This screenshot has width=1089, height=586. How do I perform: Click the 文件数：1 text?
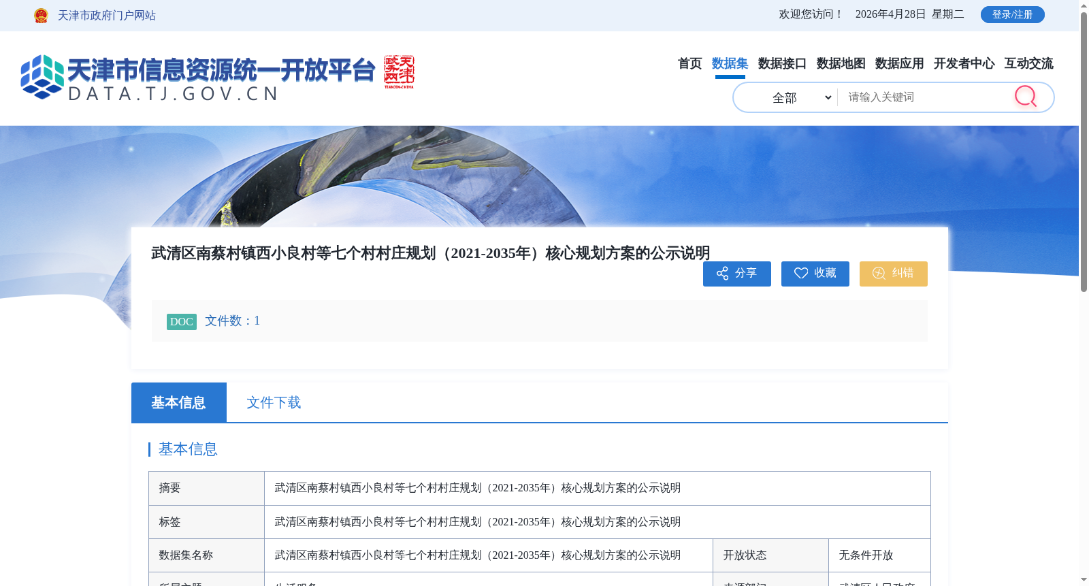[233, 321]
